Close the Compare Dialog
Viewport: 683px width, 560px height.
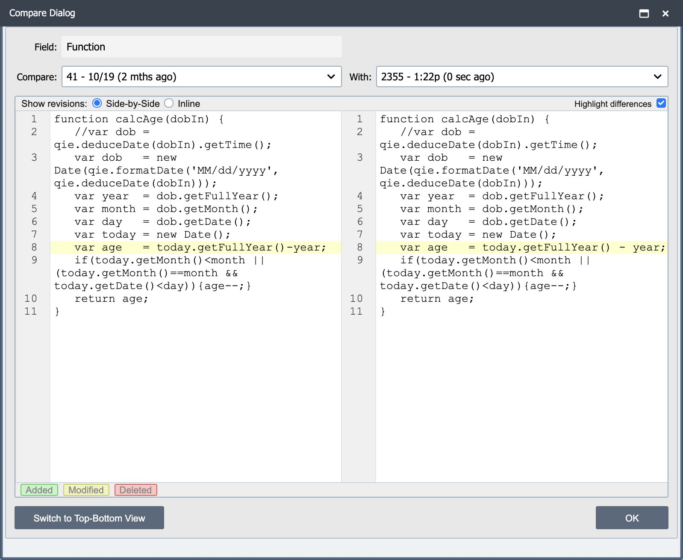point(665,14)
